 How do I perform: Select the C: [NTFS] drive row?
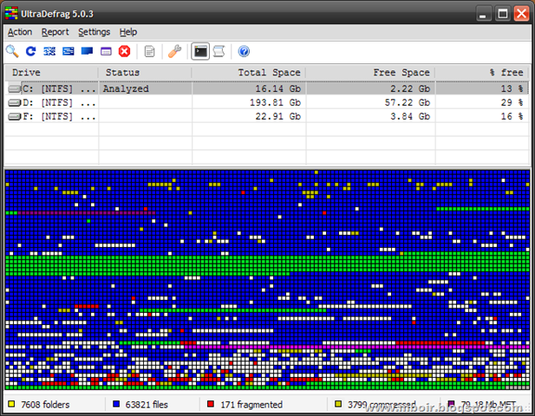click(267, 88)
